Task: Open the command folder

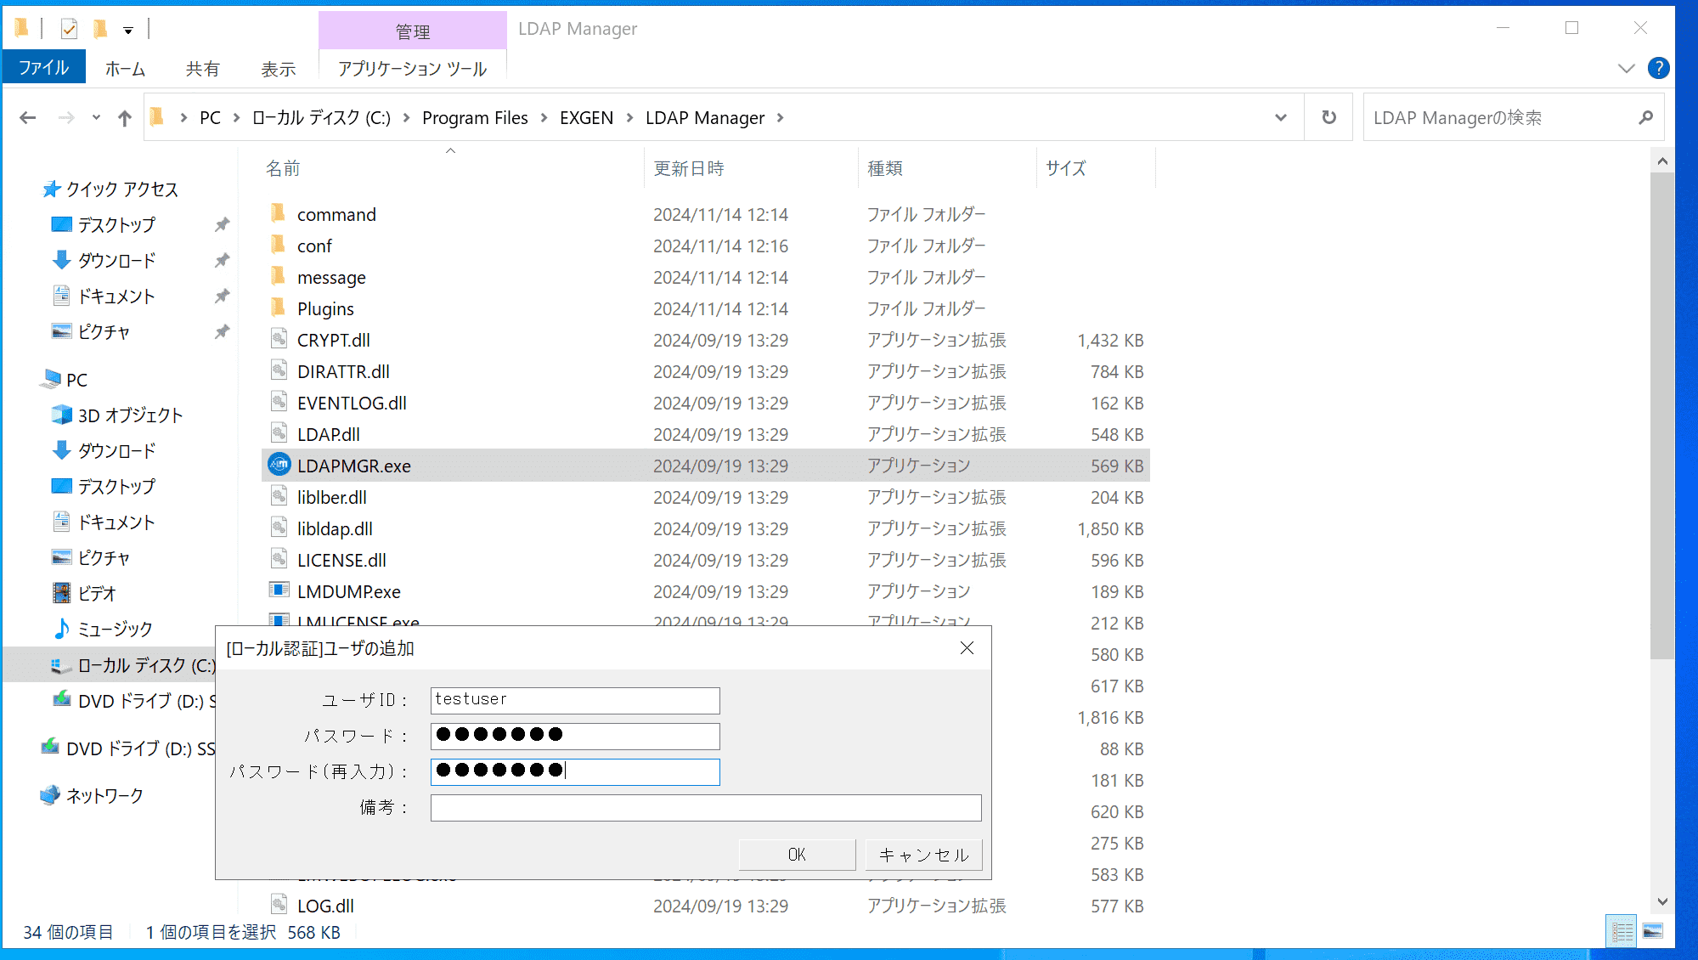Action: [x=336, y=214]
